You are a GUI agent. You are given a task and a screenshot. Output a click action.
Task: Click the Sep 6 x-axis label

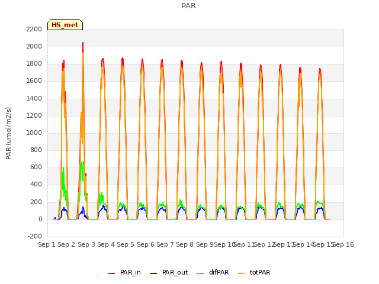[x=146, y=244]
